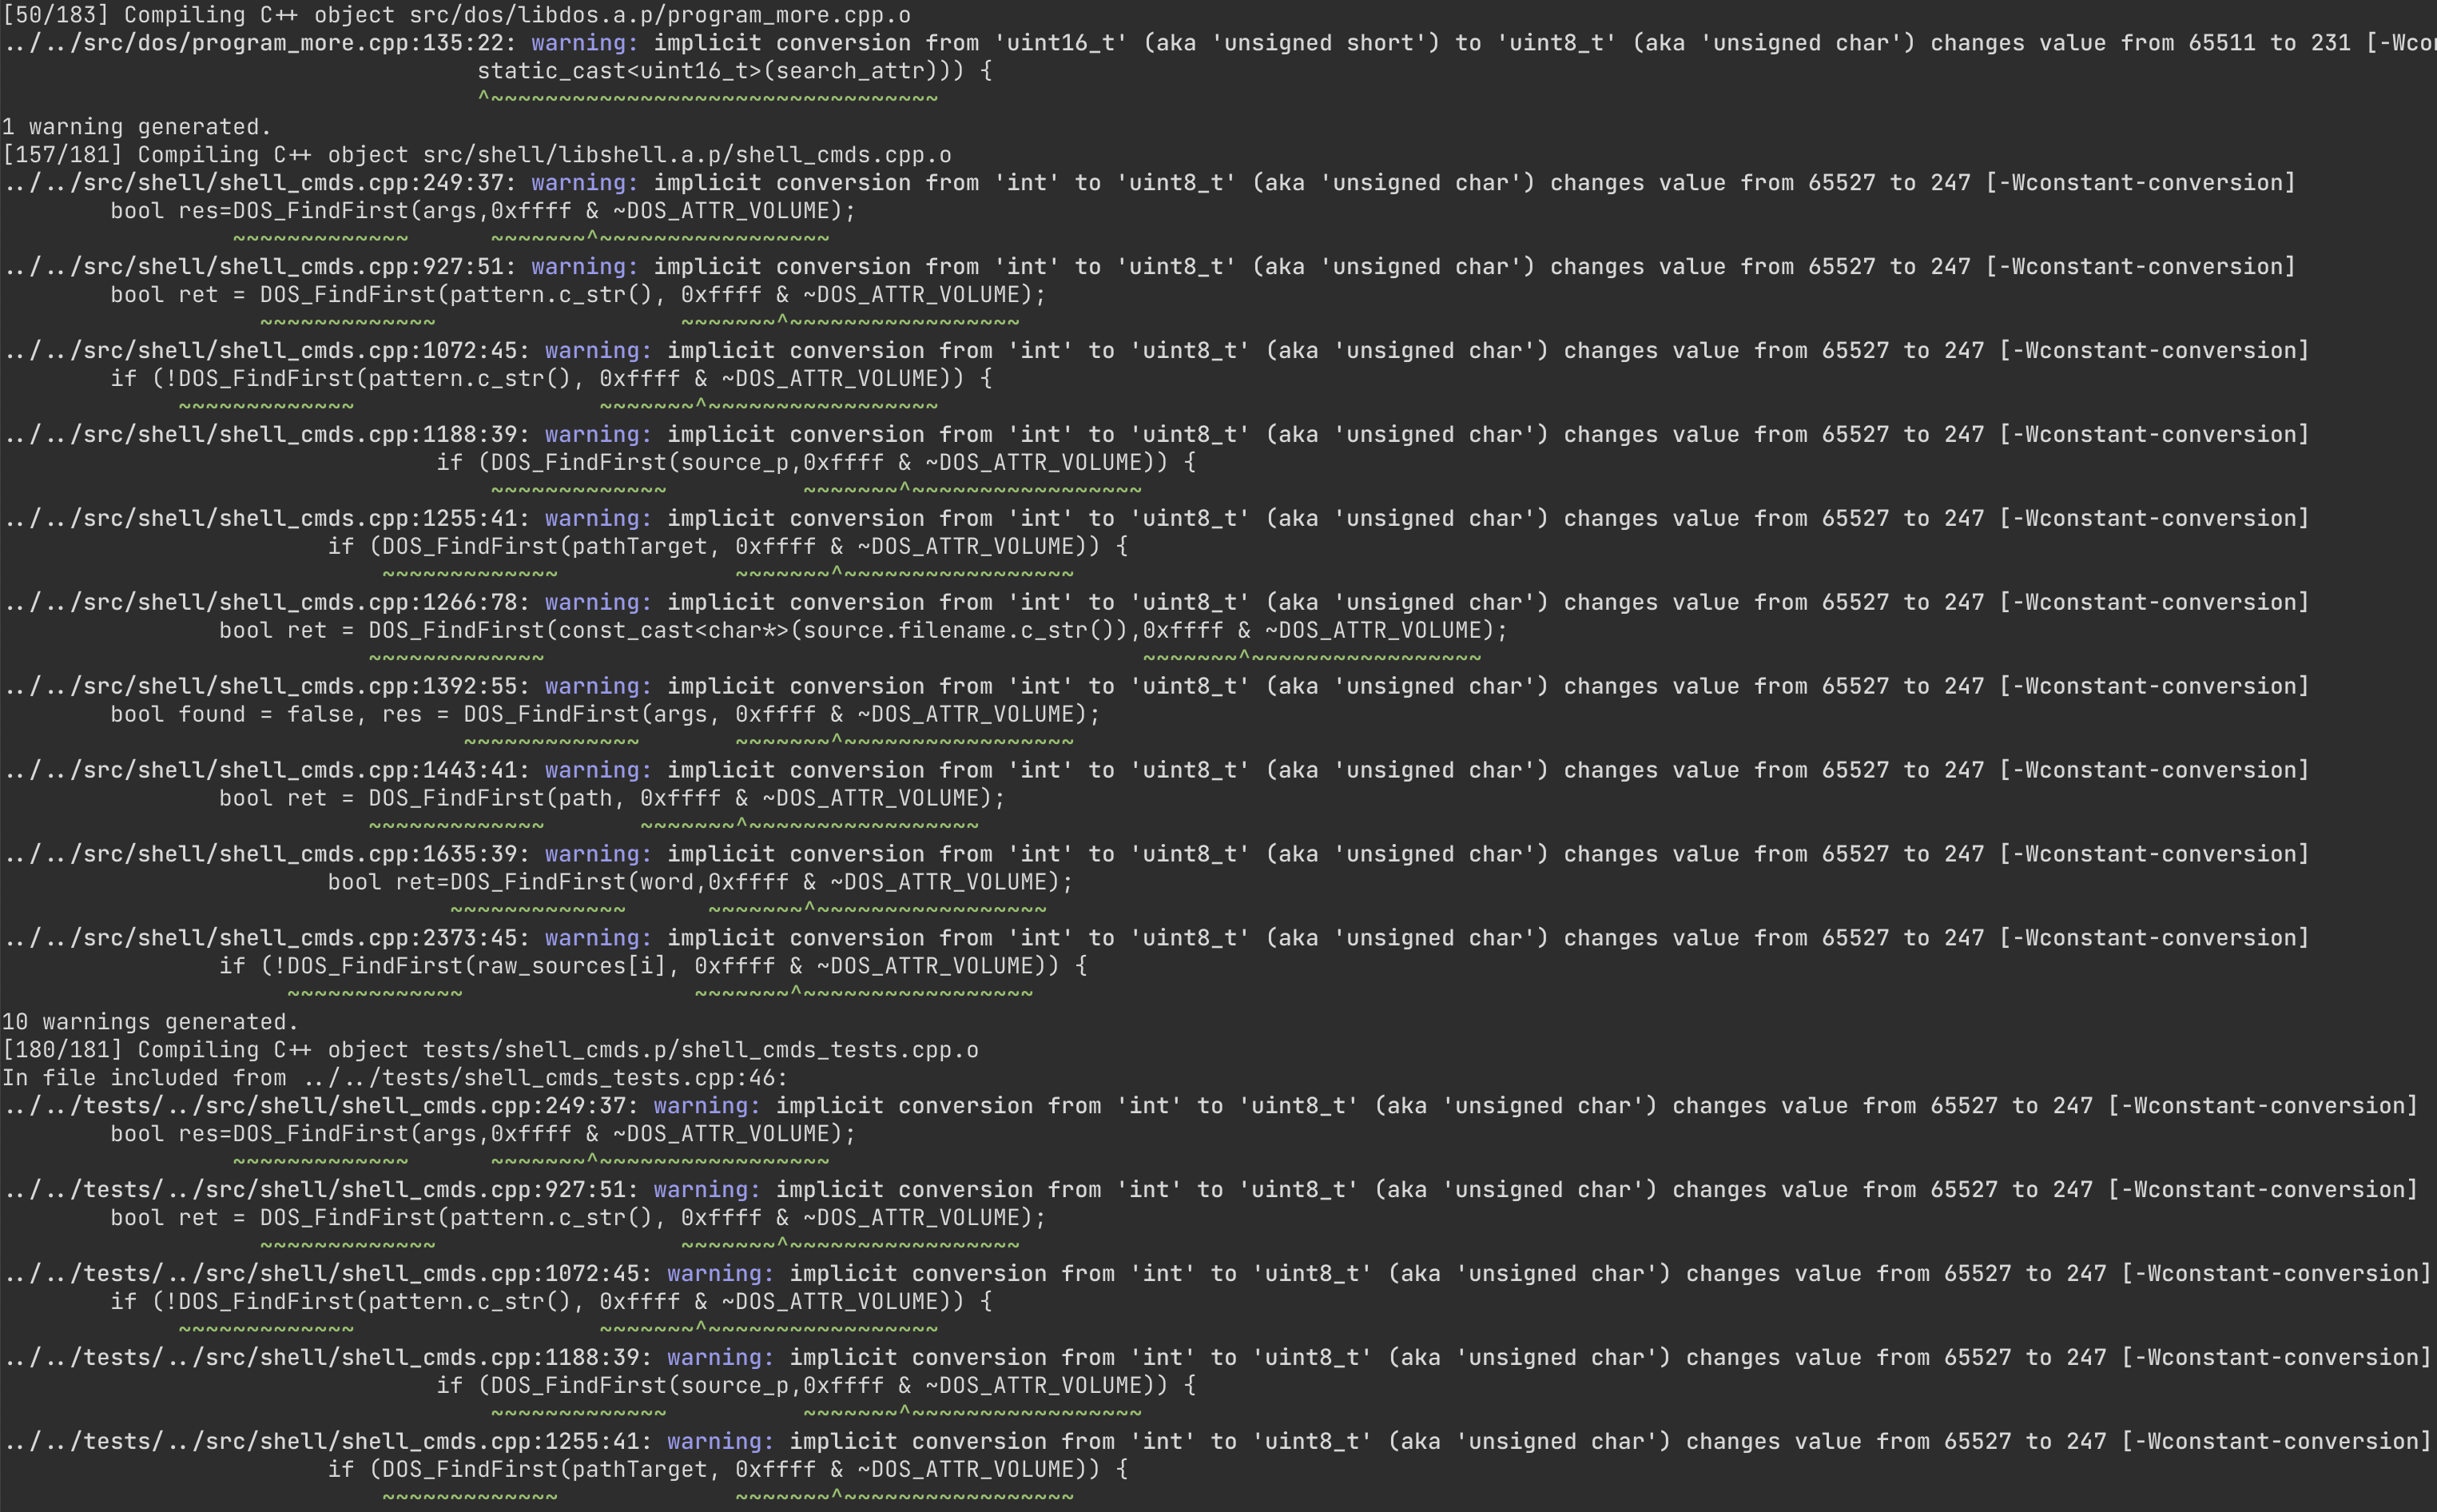Viewport: 2437px width, 1512px height.
Task: Select the '[157/181] Compiling C++ object' line
Action: (x=477, y=155)
